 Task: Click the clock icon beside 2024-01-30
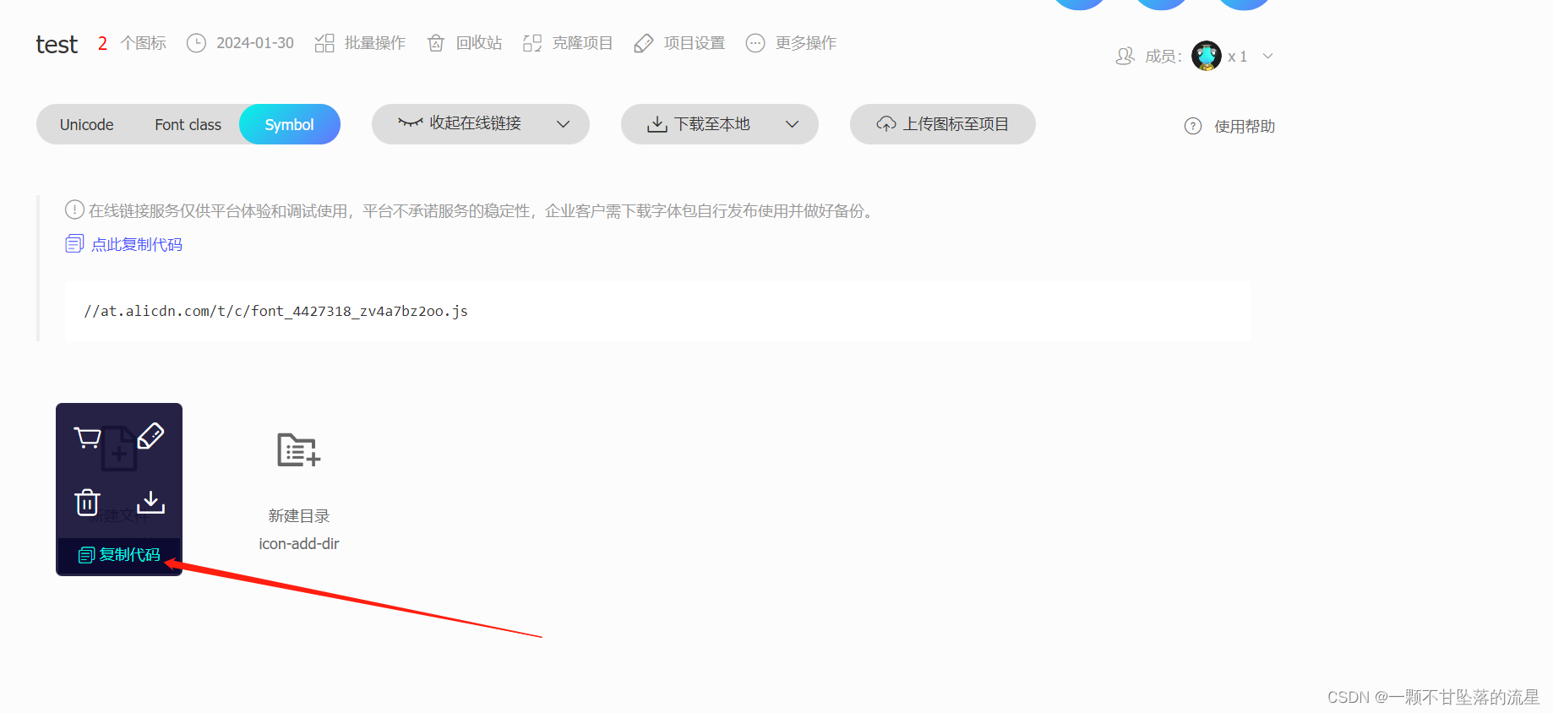click(196, 43)
